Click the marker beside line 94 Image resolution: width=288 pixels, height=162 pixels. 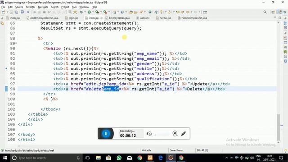[6, 68]
